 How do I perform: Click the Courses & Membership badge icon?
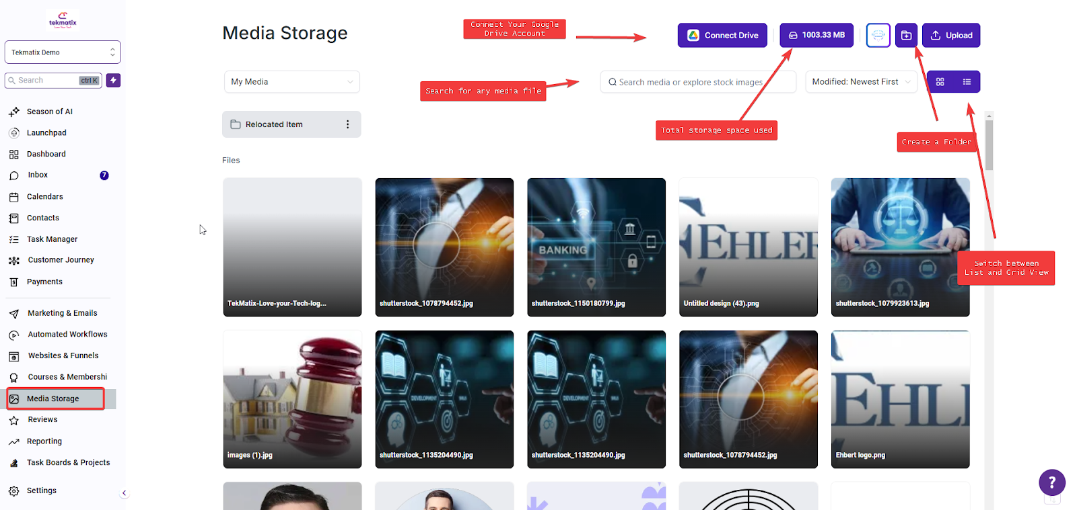(x=14, y=378)
